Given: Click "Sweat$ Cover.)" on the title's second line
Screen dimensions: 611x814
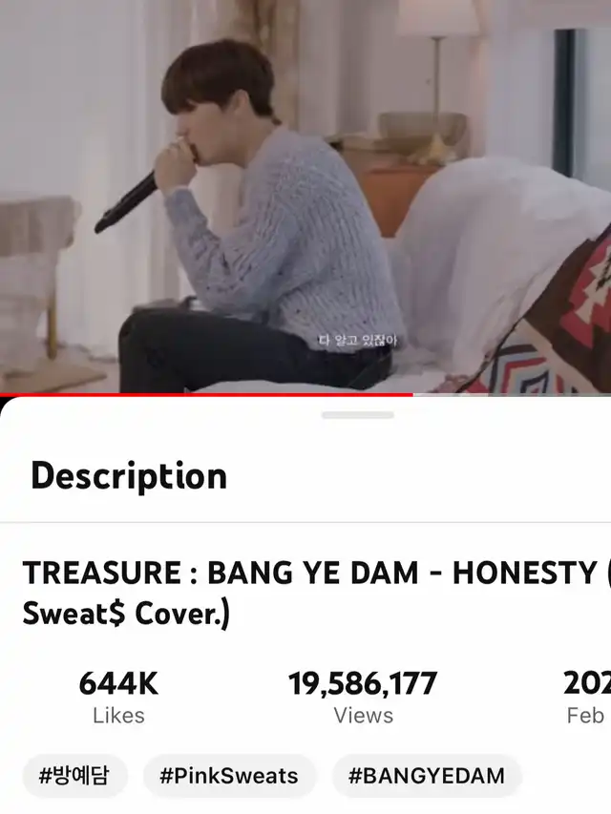Looking at the screenshot, I should click(x=126, y=615).
